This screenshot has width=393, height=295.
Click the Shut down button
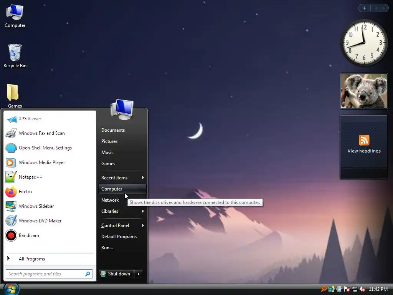pos(117,274)
